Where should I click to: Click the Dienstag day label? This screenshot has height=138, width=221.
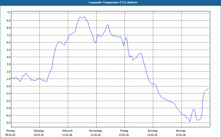point(39,131)
